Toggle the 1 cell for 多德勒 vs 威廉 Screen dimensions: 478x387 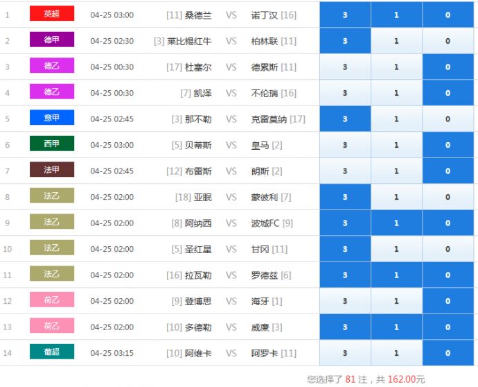pos(396,327)
